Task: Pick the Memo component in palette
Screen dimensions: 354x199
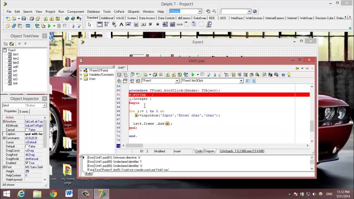Action: pos(136,25)
